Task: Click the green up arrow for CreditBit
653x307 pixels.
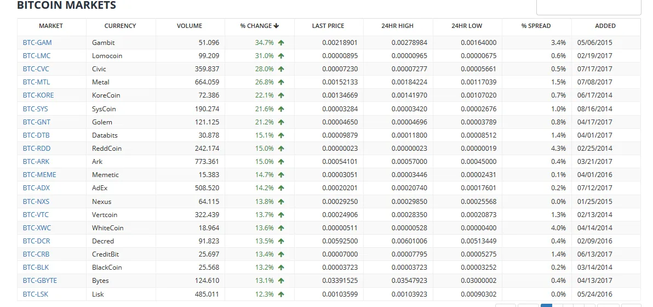Action: tap(281, 254)
